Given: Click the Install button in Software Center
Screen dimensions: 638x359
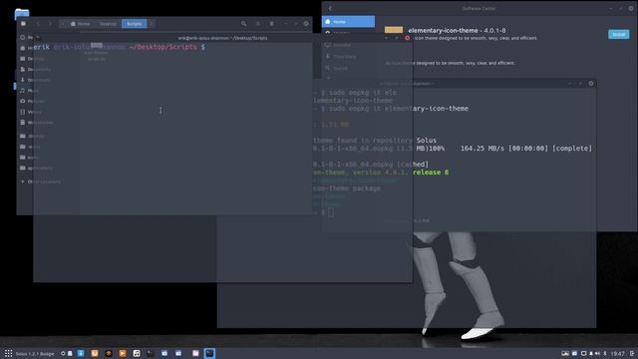Looking at the screenshot, I should [618, 34].
